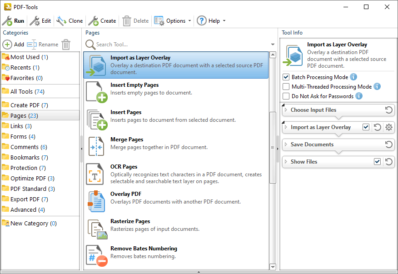
Task: Select Import as Layer Overlay tool icon
Action: pos(96,65)
